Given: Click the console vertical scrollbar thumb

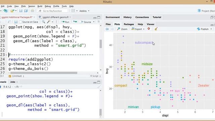Looking at the screenshot, I should pyautogui.click(x=100, y=112).
